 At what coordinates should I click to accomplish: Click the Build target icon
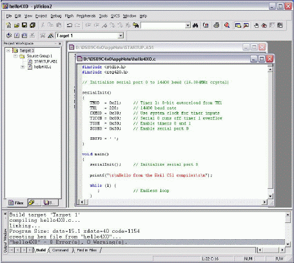coord(17,35)
